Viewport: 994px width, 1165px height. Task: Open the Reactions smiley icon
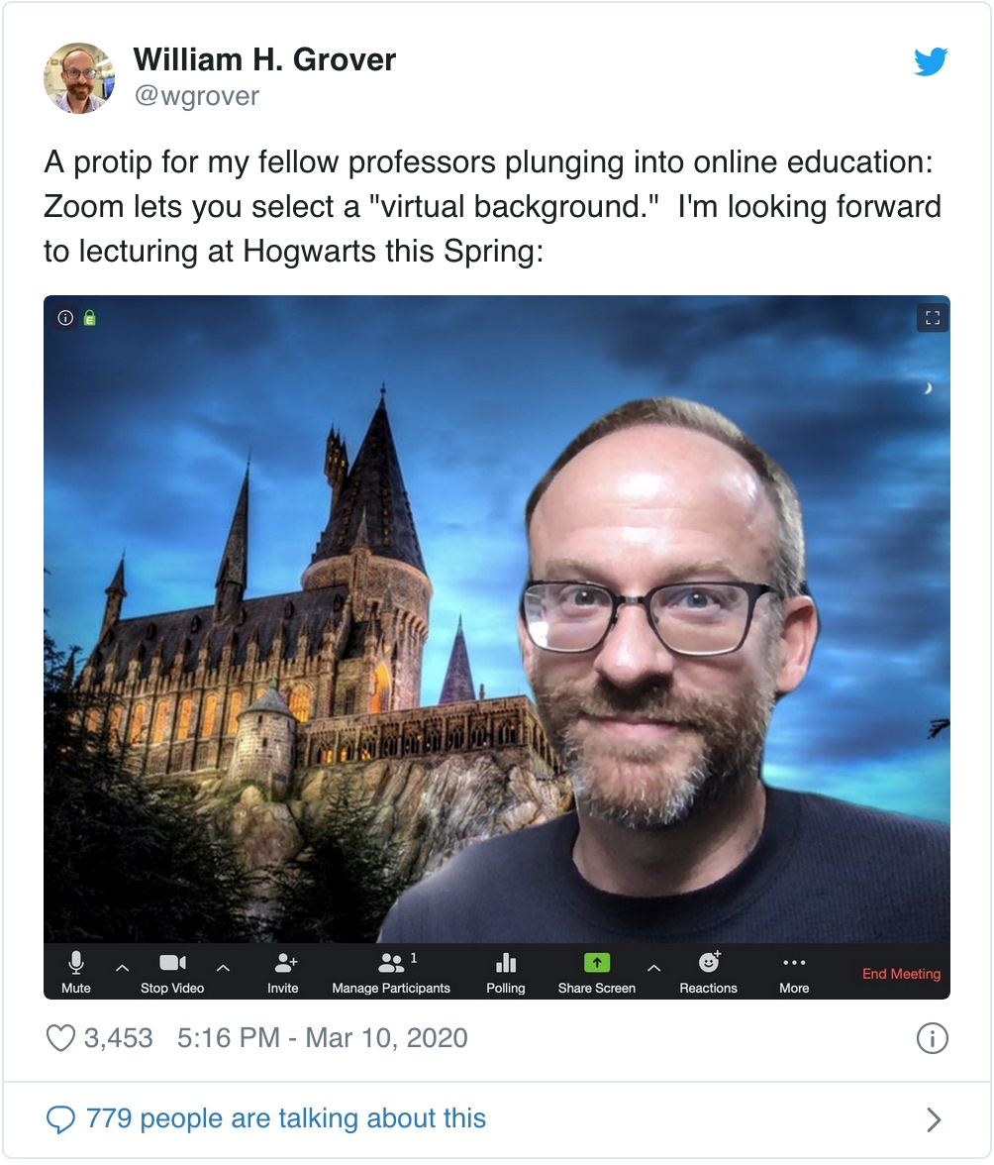709,962
